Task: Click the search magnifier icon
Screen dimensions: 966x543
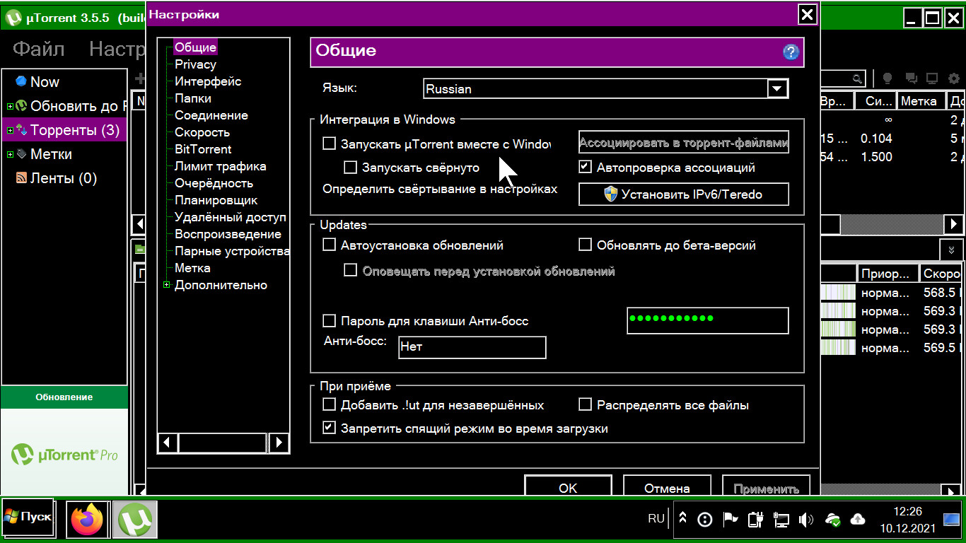Action: 857,78
